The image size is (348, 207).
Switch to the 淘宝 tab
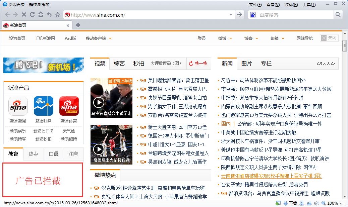(x=73, y=154)
